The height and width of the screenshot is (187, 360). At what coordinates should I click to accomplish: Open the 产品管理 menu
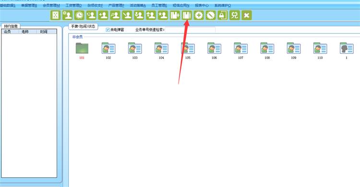116,5
